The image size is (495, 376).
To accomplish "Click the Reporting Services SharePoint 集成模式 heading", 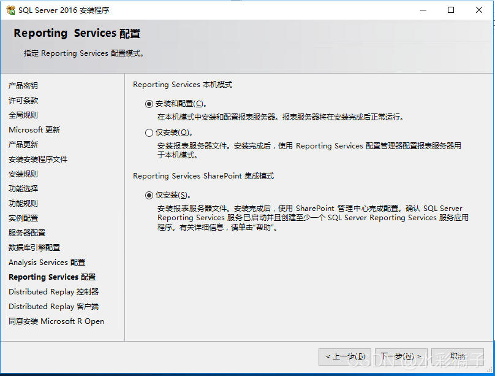I will coord(203,176).
